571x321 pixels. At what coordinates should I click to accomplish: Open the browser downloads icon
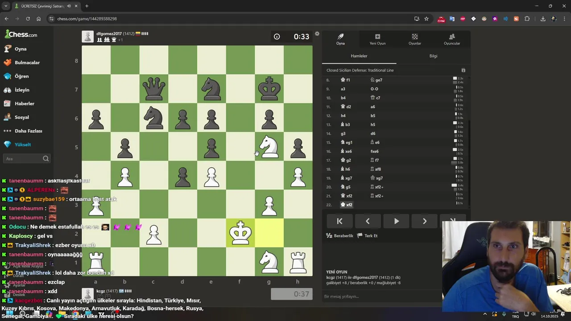(543, 19)
